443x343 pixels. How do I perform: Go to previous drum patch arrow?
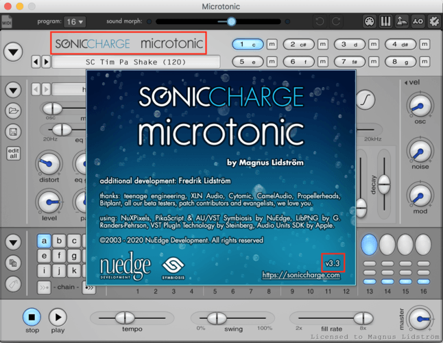pyautogui.click(x=36, y=90)
